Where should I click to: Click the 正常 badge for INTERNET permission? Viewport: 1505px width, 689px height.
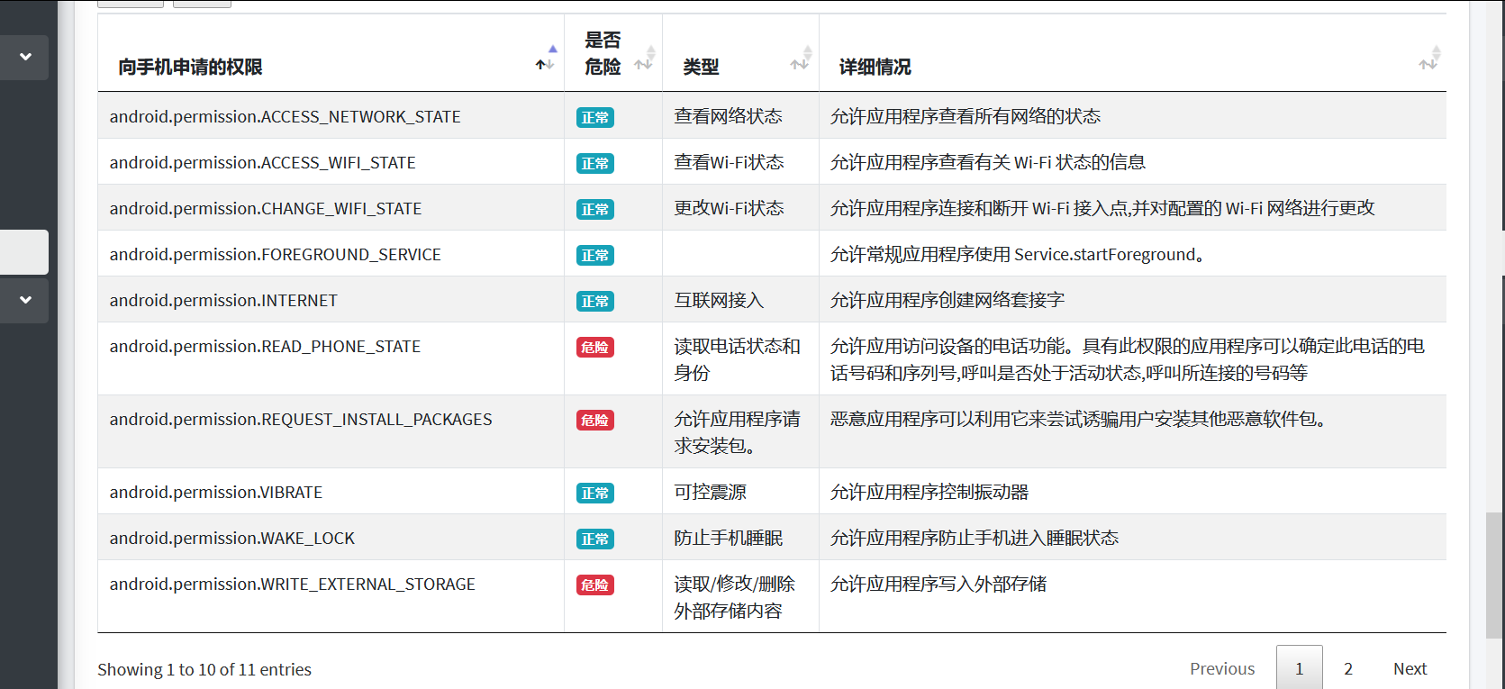[x=595, y=301]
